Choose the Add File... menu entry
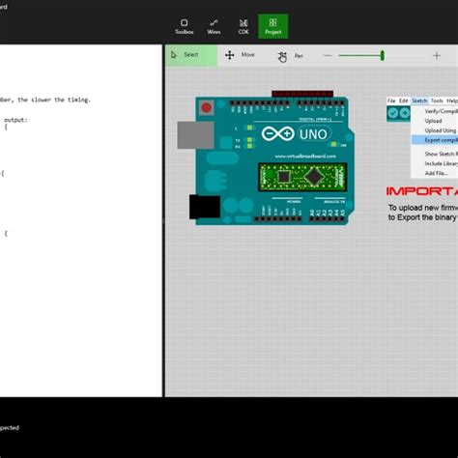Screen dimensions: 458x458 (436, 173)
